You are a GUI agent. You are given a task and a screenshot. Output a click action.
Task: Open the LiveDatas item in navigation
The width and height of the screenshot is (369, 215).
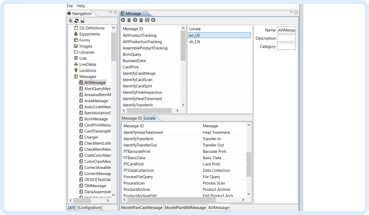tap(88, 64)
